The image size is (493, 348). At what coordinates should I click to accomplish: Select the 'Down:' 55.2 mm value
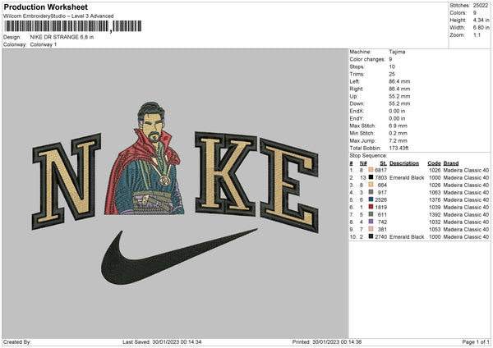pyautogui.click(x=399, y=103)
